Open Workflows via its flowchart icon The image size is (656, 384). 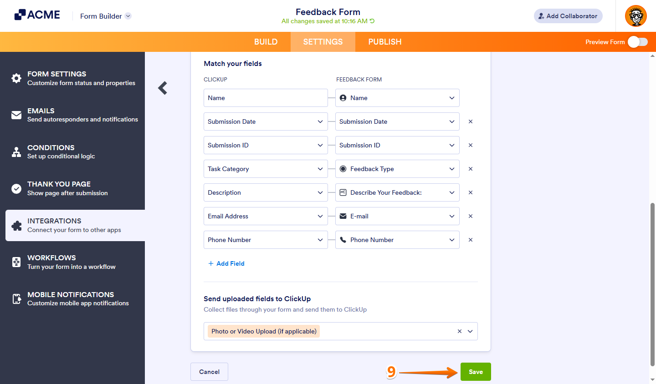pos(16,262)
